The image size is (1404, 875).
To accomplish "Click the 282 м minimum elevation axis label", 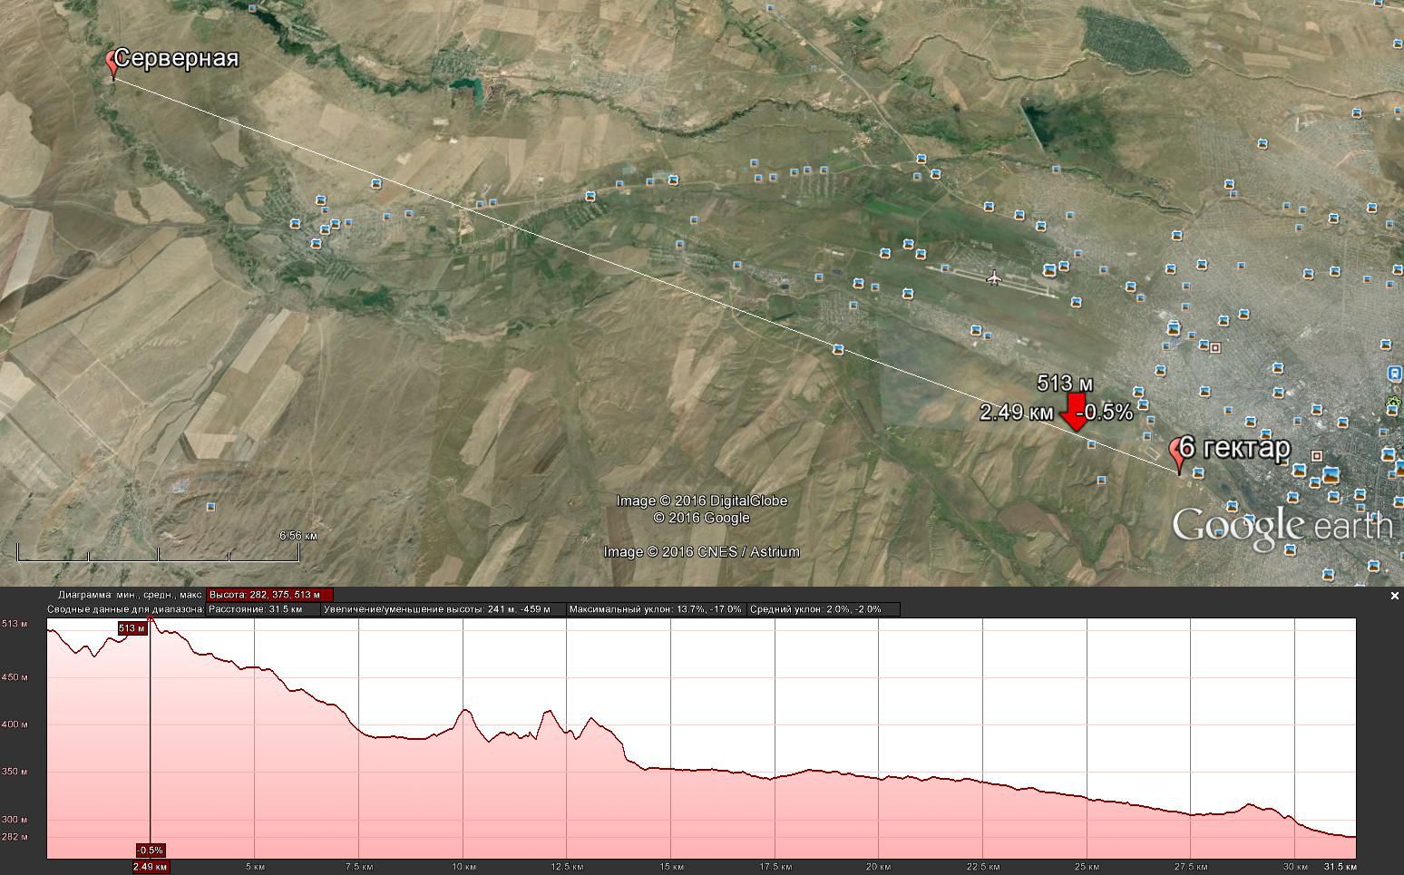I will (x=15, y=836).
